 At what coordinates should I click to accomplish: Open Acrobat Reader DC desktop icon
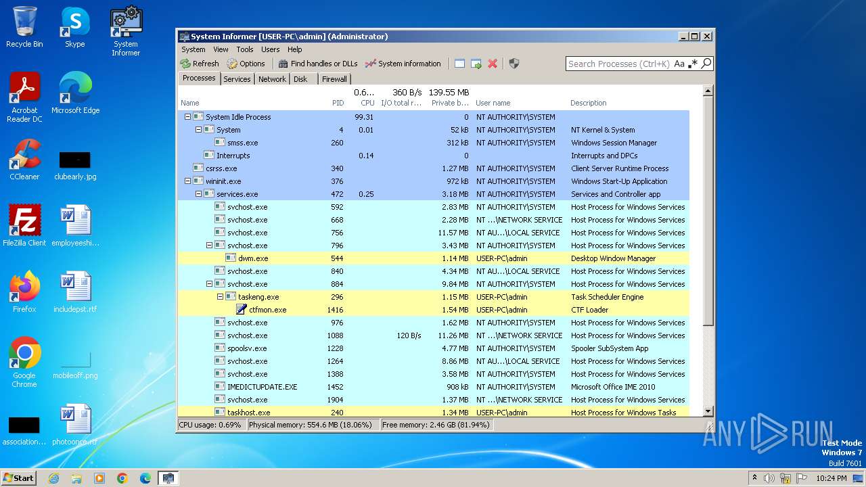(x=24, y=98)
